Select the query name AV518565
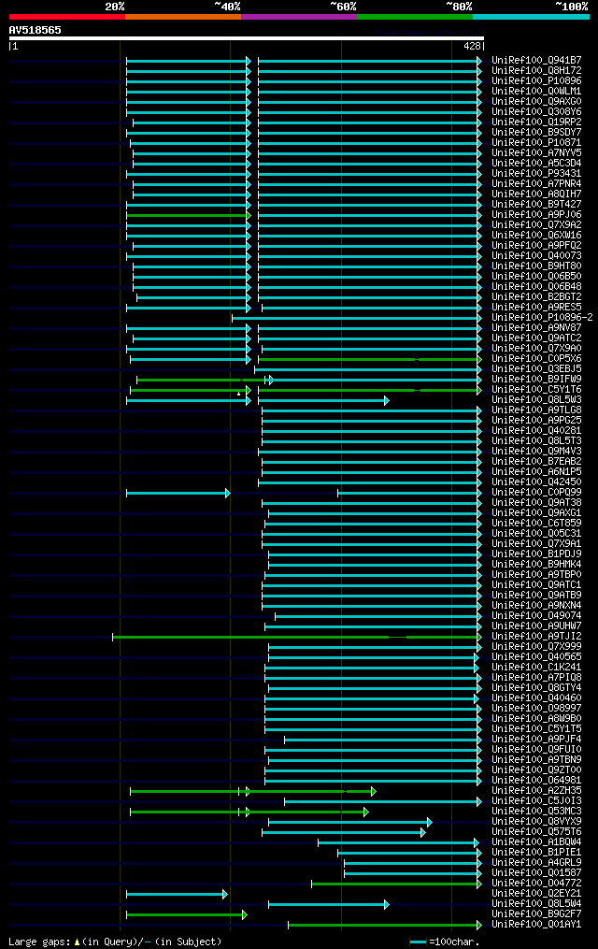598x949 pixels. tap(36, 30)
